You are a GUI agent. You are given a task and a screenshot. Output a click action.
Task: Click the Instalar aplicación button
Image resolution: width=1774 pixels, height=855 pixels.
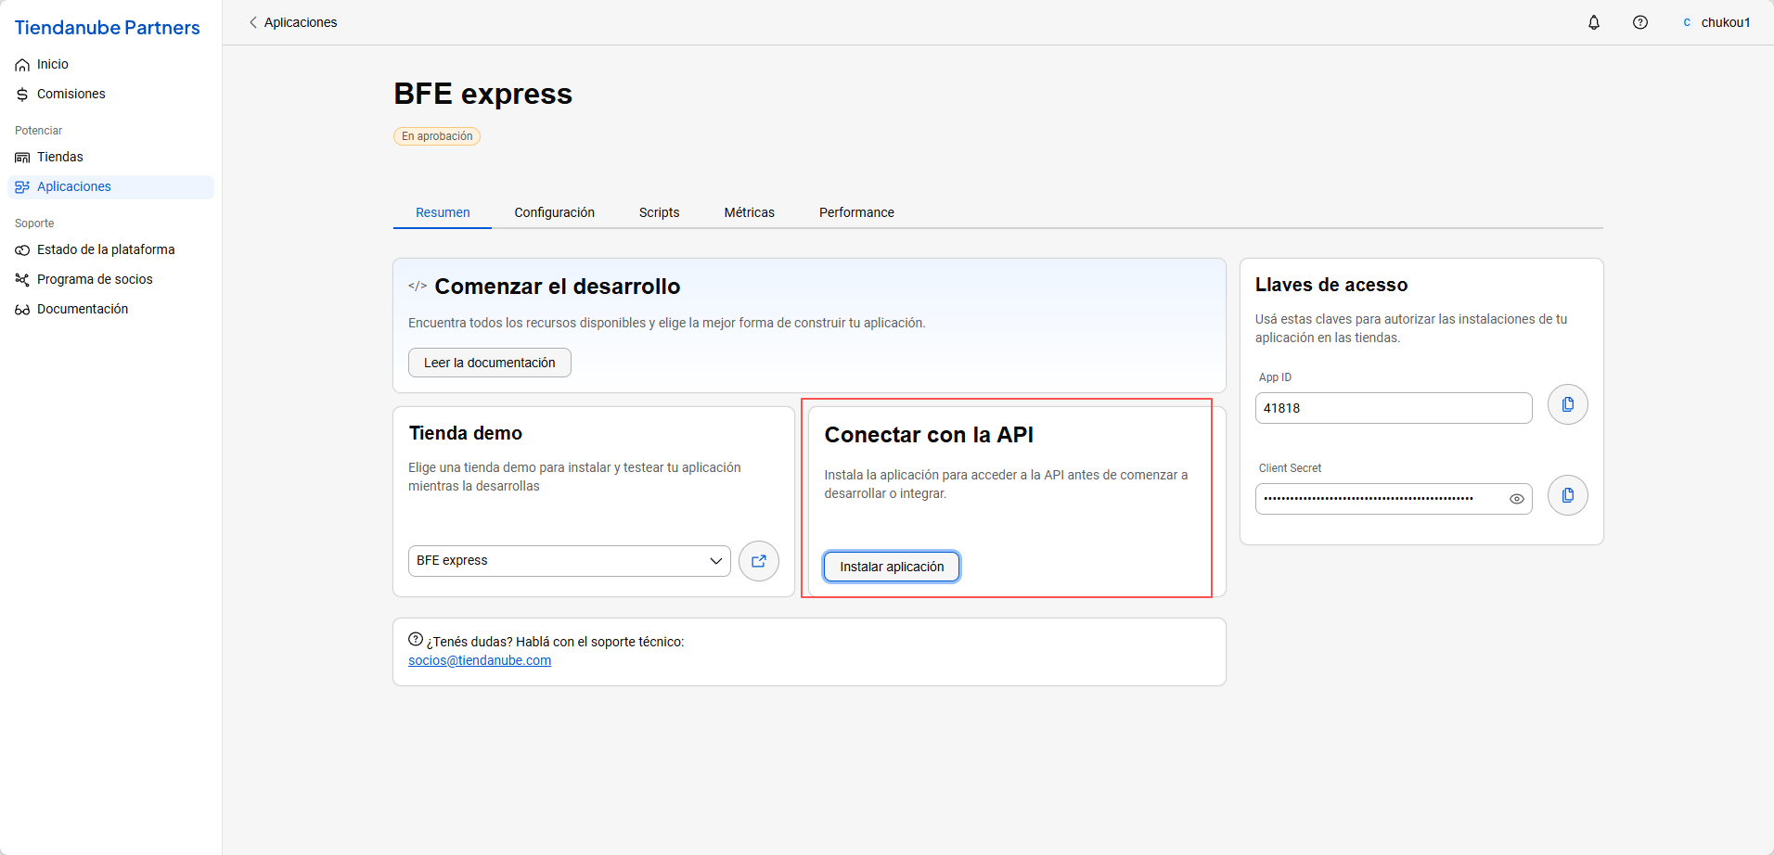[892, 567]
